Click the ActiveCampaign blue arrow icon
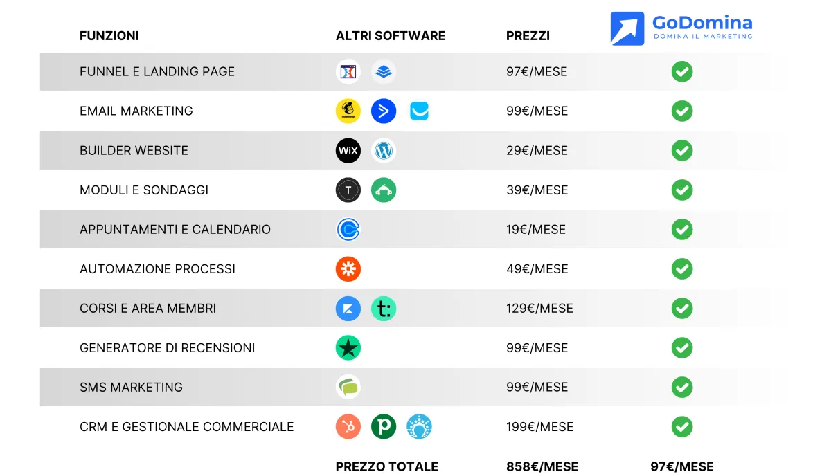The image size is (831, 474). [x=384, y=111]
